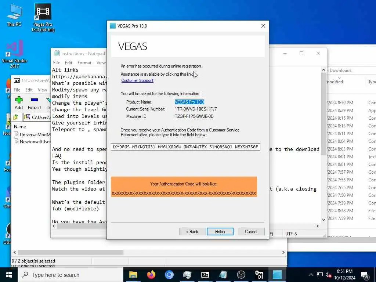Screen dimensions: 376x282
Task: Click Notepad vertical scrollbar up arrow
Action: click(323, 70)
